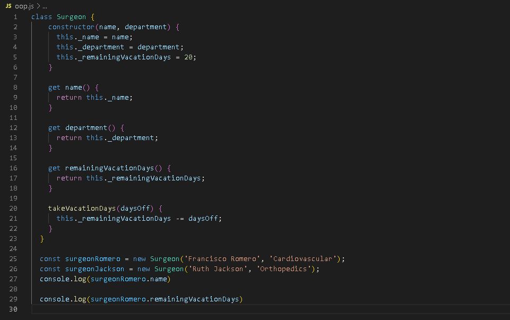
Task: Click 'surgeonRomero' variable on line 25
Action: (93, 259)
